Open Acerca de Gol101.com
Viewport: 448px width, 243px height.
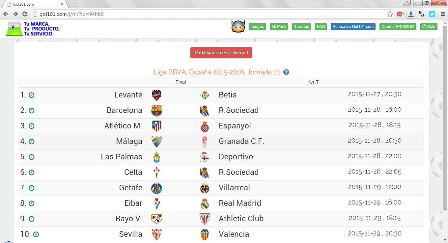353,27
